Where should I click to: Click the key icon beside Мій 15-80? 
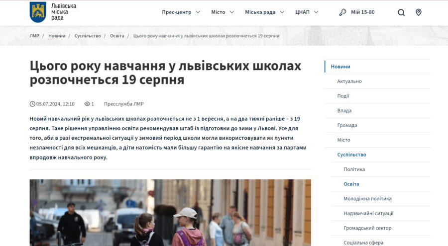point(342,12)
